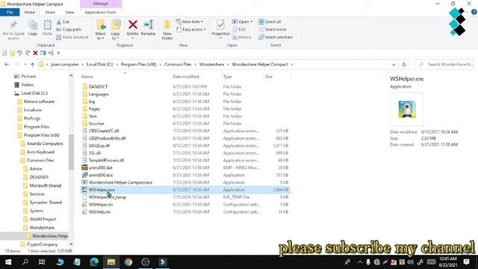Image resolution: width=478 pixels, height=269 pixels.
Task: Select Program Files (x86) in the navigation tree
Action: coord(42,135)
